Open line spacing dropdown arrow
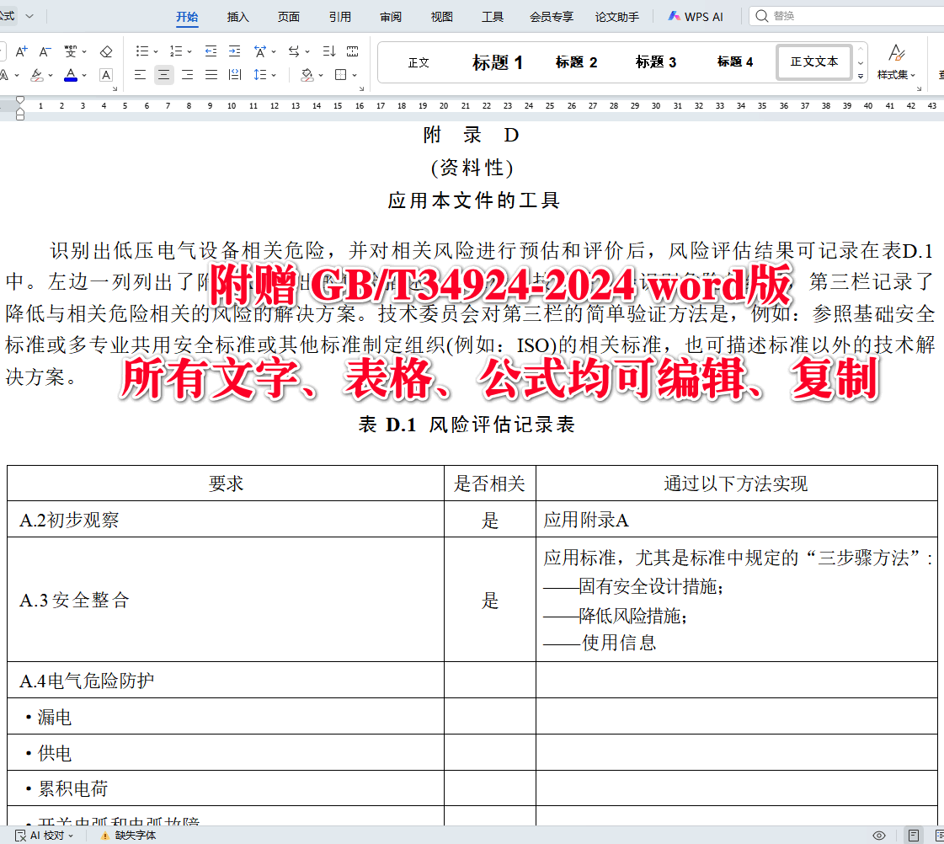Viewport: 944px width, 844px height. 274,75
